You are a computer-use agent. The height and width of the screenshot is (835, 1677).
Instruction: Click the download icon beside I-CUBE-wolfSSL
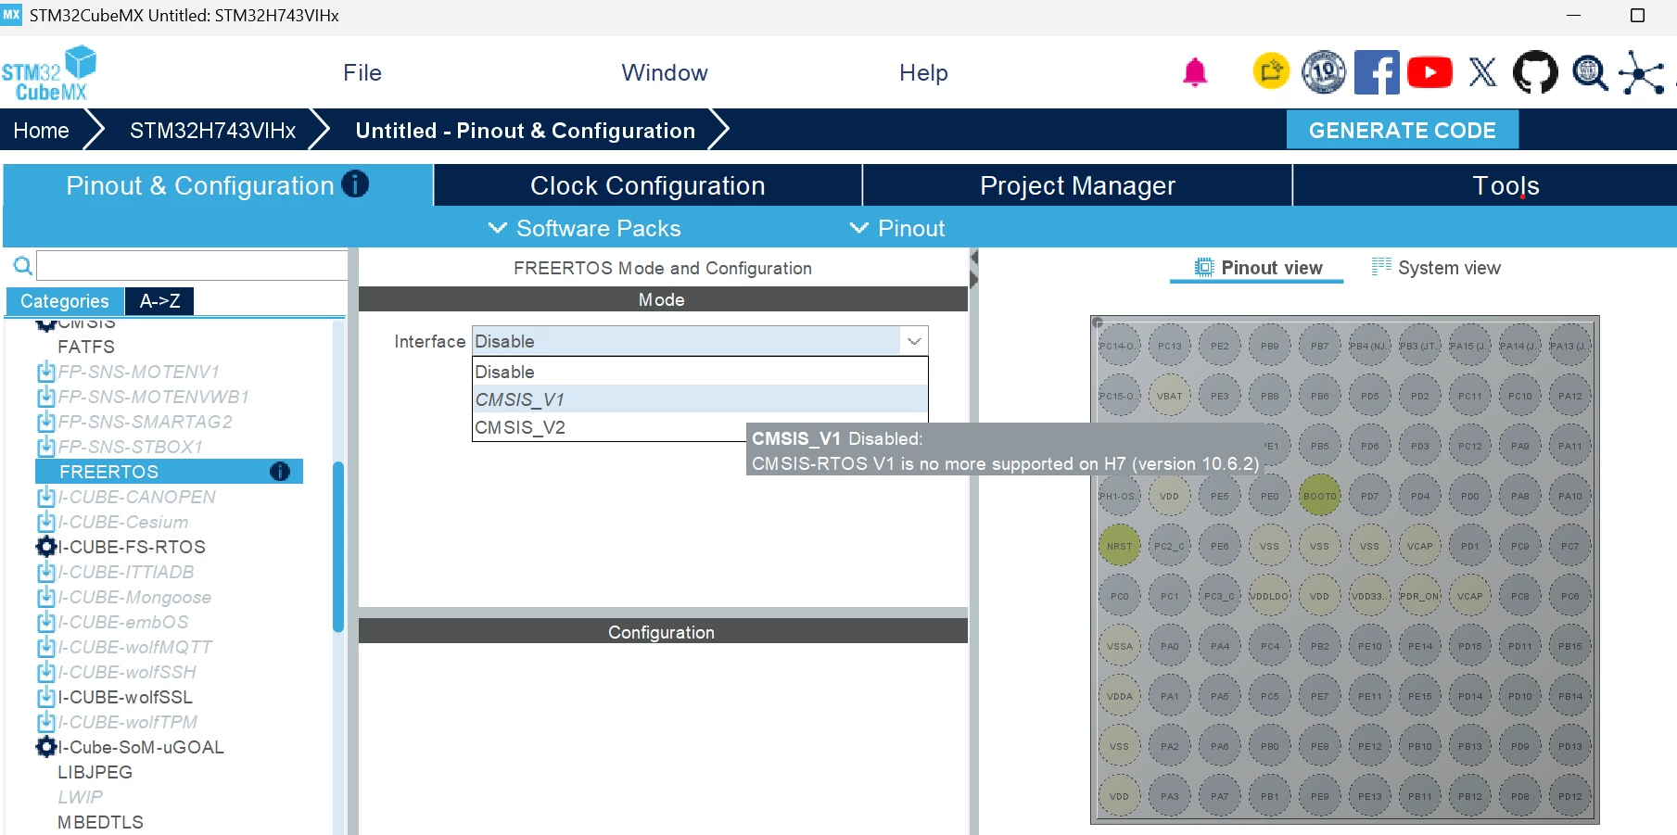click(45, 697)
